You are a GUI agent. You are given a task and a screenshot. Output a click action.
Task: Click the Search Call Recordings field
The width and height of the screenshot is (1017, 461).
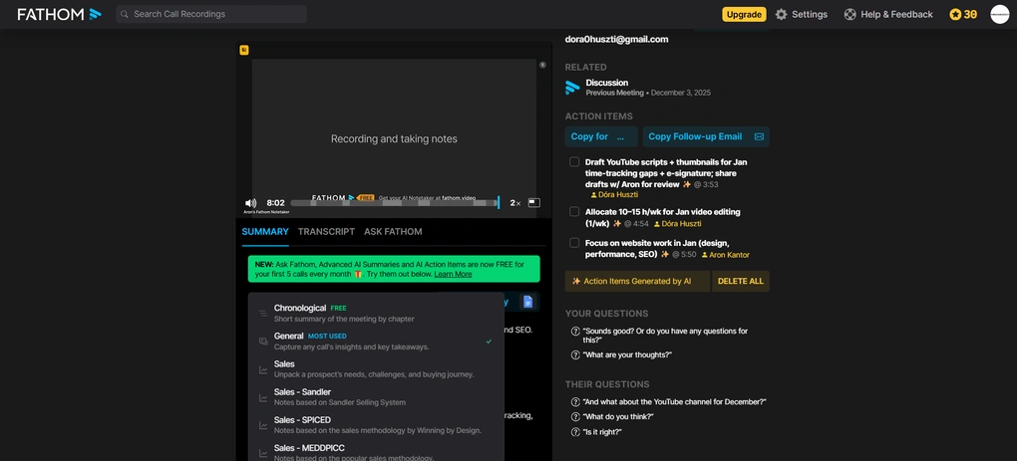pos(211,14)
